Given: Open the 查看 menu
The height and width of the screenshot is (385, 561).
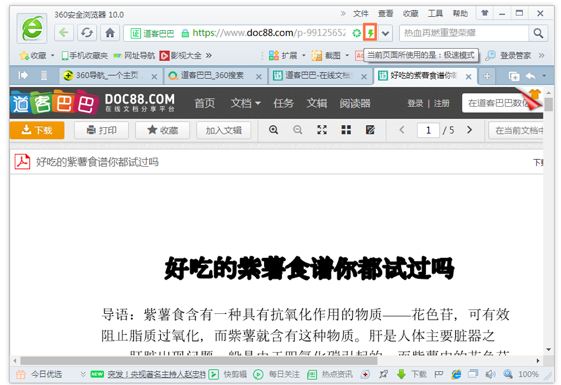Looking at the screenshot, I should click(x=386, y=13).
